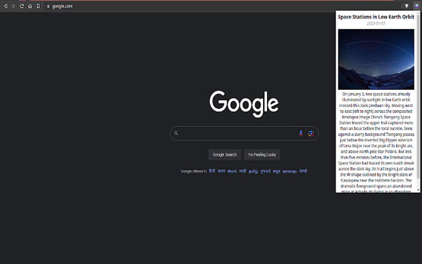Screen dimensions: 422x264
Task: Click the bookmark icon beside the address bar
Action: [x=38, y=6]
